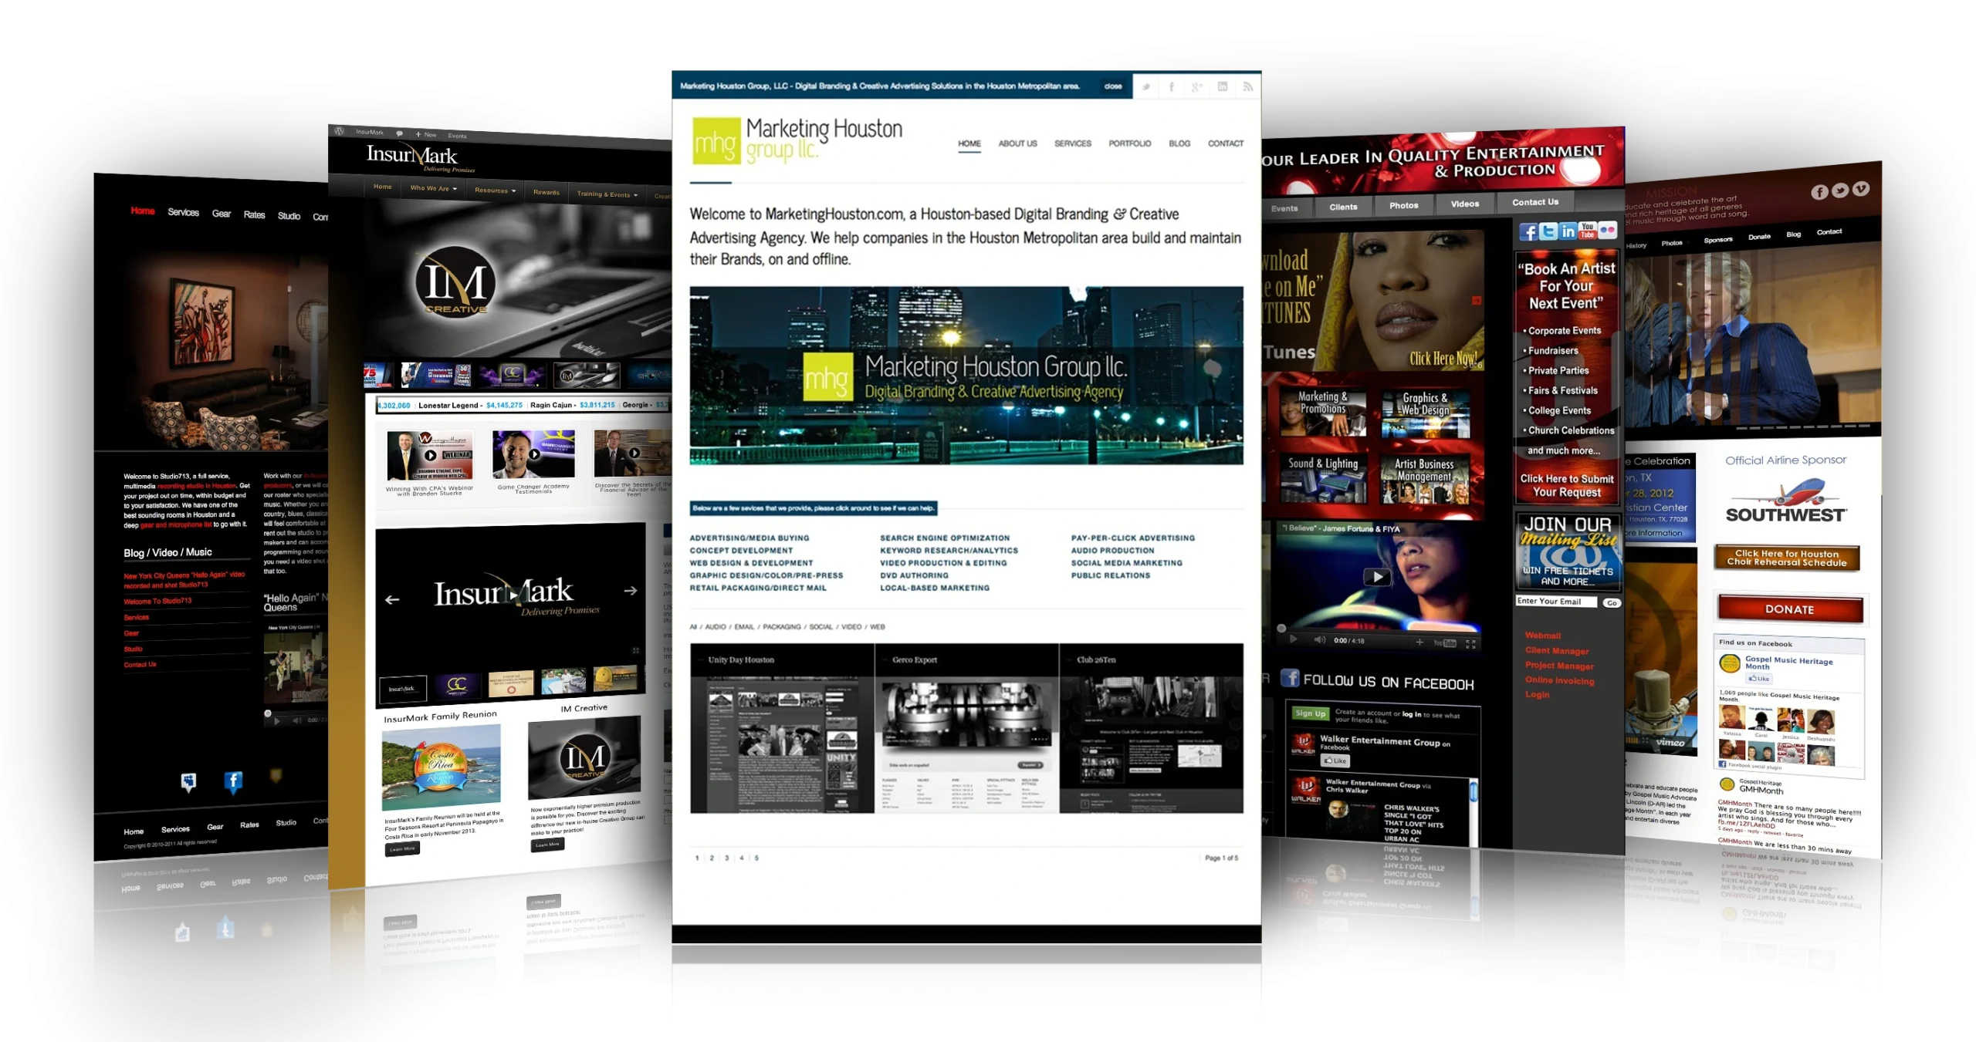Click the mhg green logo in site header
Viewport: 1976px width, 1042px height.
pyautogui.click(x=716, y=142)
